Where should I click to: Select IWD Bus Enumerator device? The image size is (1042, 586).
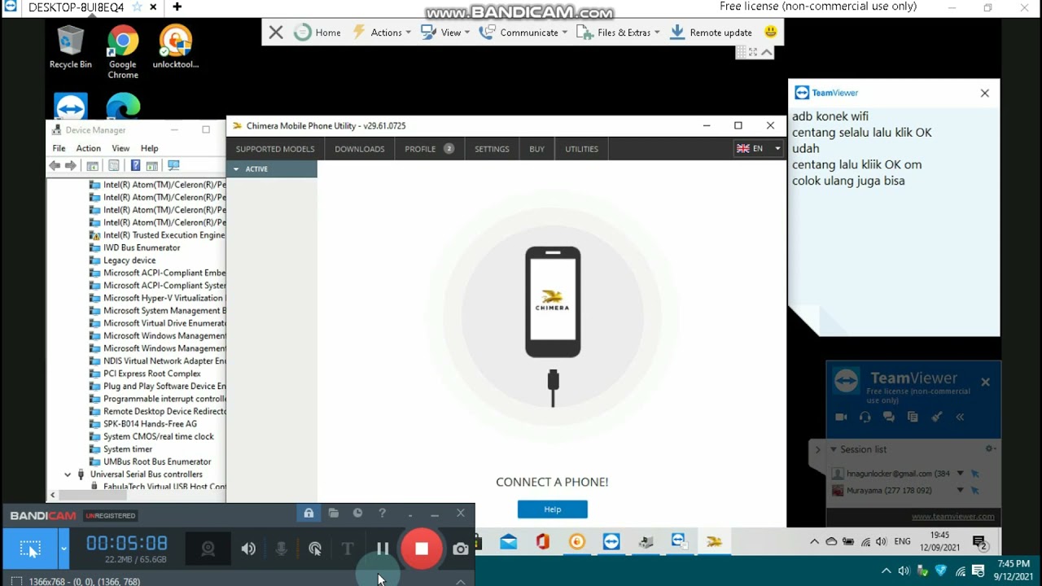click(x=142, y=247)
